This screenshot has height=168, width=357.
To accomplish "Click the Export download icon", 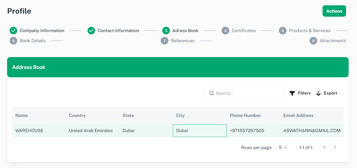I will point(318,93).
